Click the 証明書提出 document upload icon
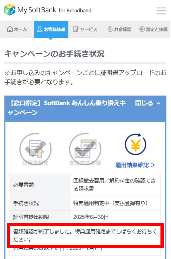 click(36, 149)
